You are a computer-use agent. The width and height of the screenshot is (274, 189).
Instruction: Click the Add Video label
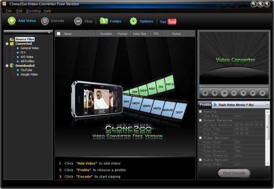pyautogui.click(x=27, y=21)
